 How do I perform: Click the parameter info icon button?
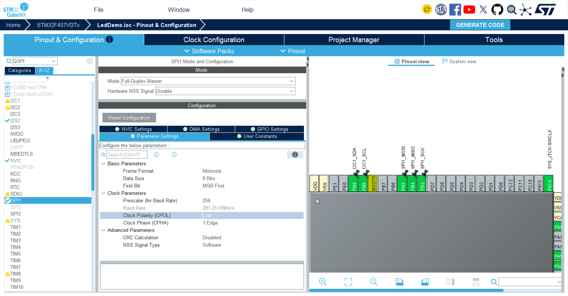pos(295,155)
